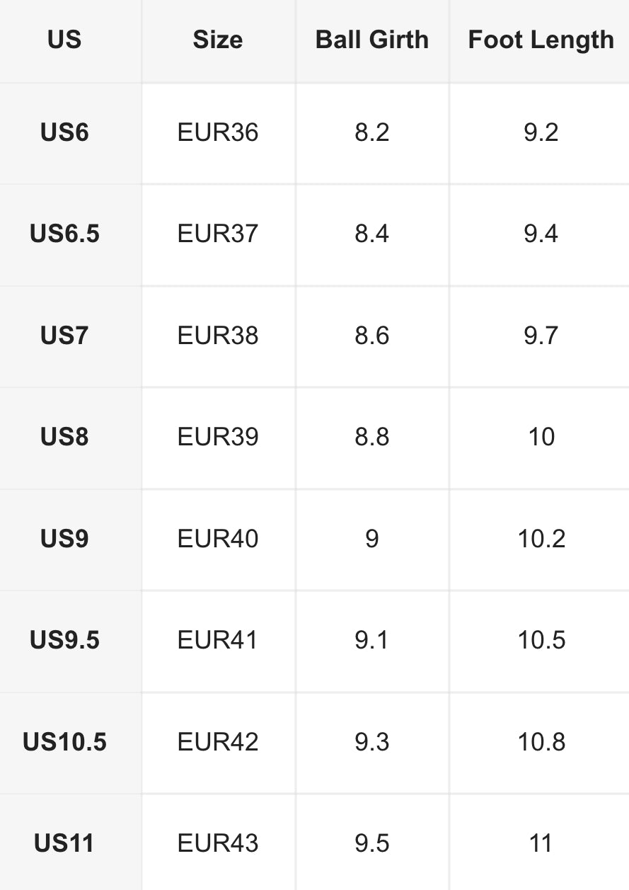Click the US11 row label
The image size is (629, 890).
(64, 843)
